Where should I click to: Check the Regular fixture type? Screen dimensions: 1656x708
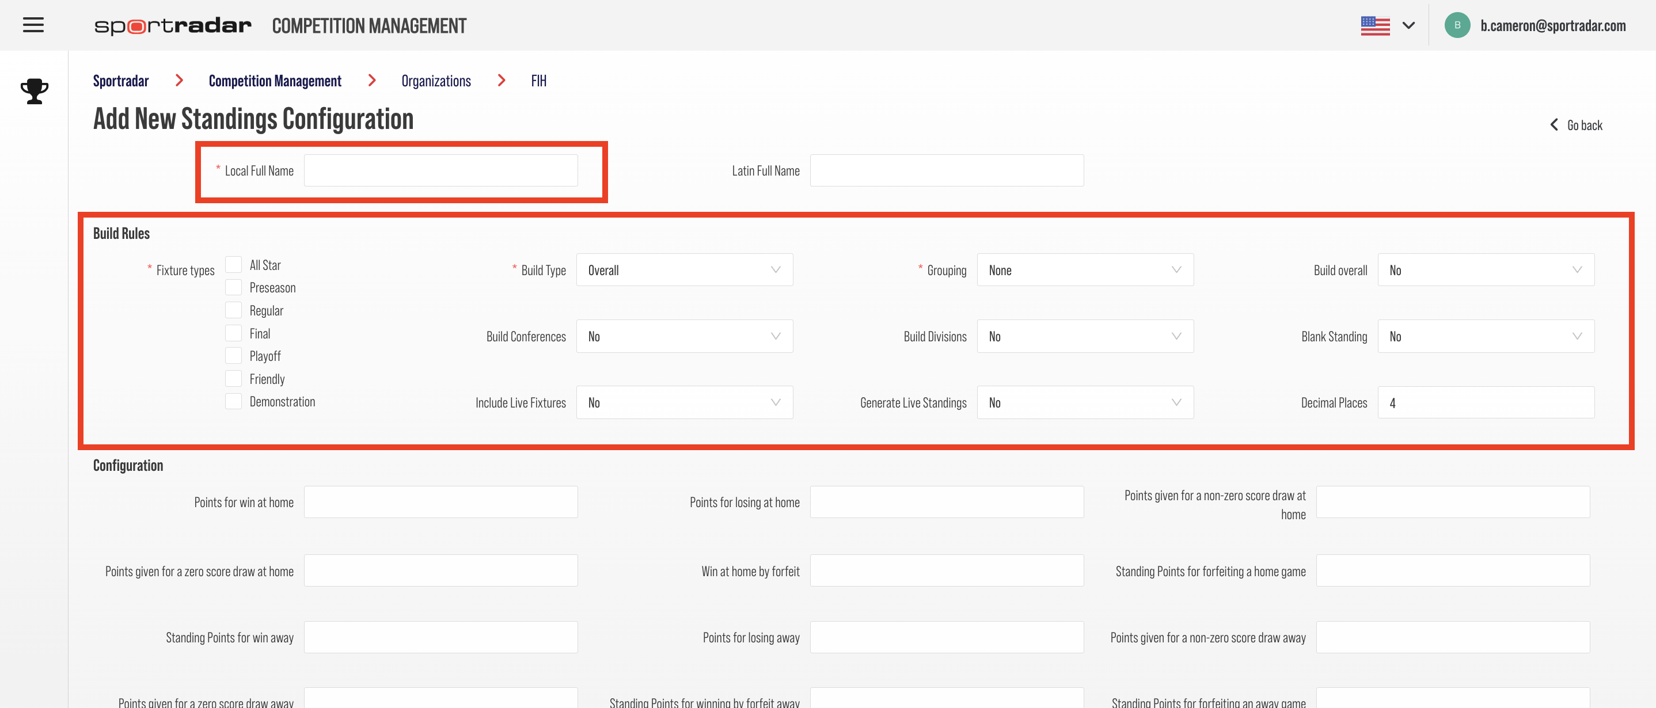click(x=233, y=310)
